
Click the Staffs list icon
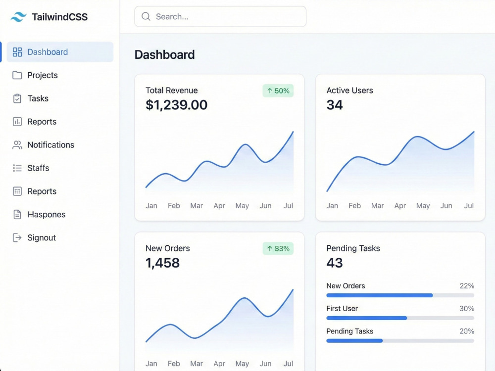[17, 168]
